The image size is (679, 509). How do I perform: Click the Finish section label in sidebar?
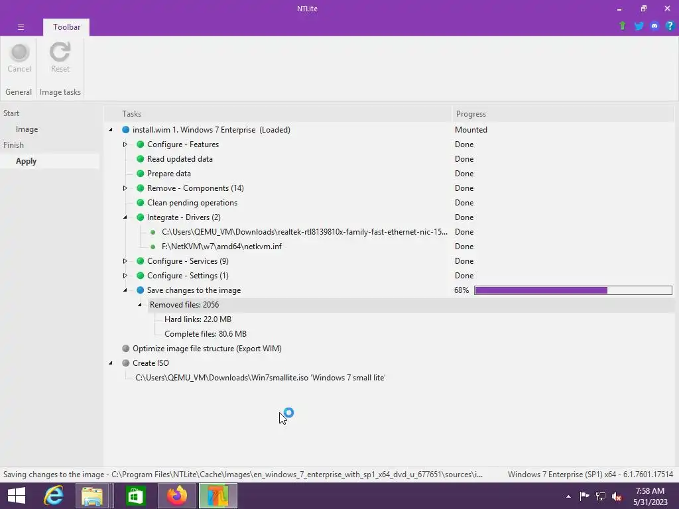[13, 145]
